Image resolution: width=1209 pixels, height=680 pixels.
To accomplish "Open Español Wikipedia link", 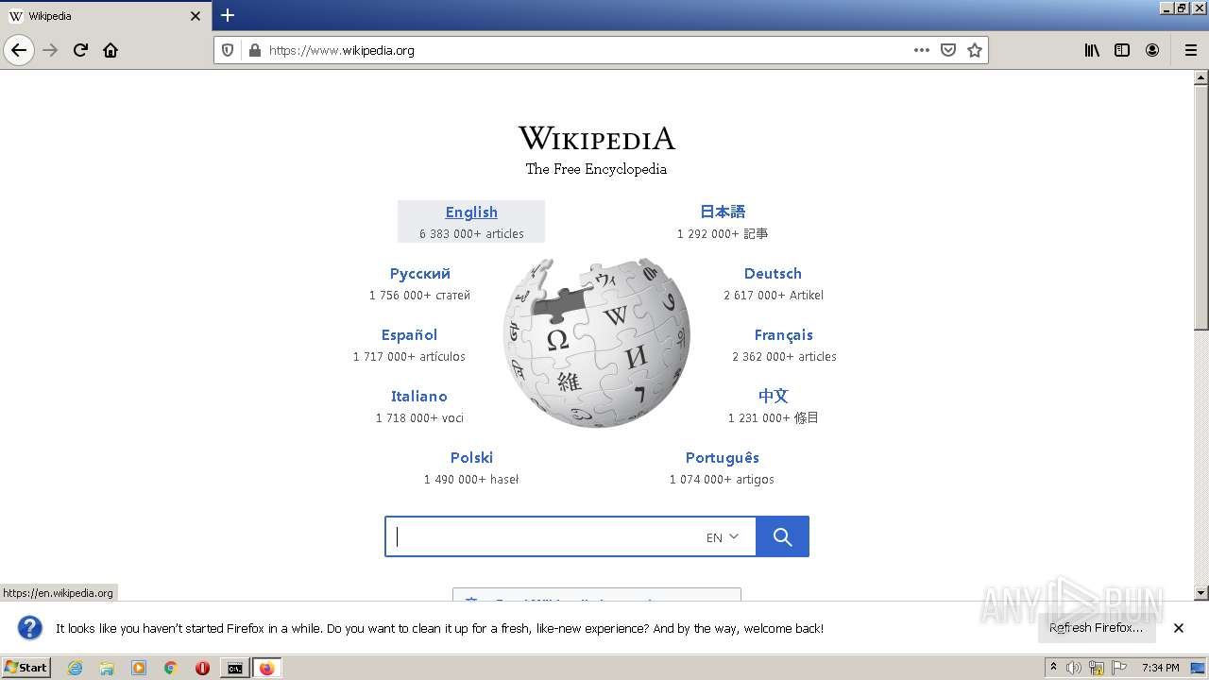I will click(409, 335).
